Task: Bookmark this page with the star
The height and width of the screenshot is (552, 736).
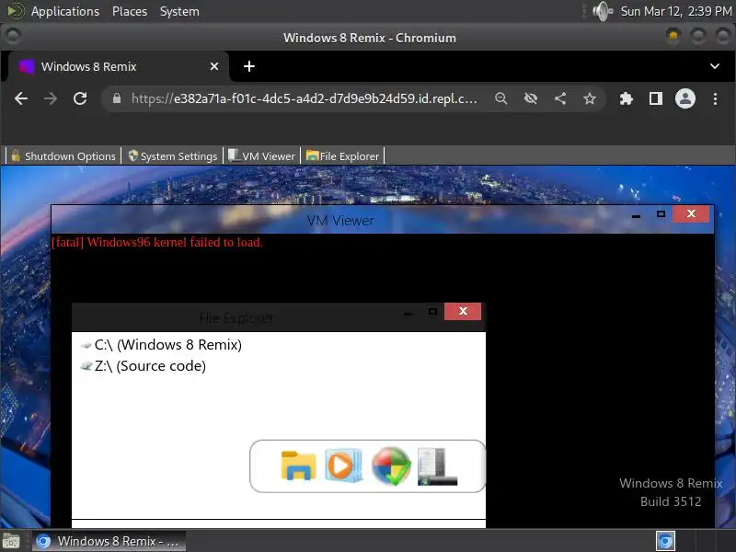Action: click(590, 98)
